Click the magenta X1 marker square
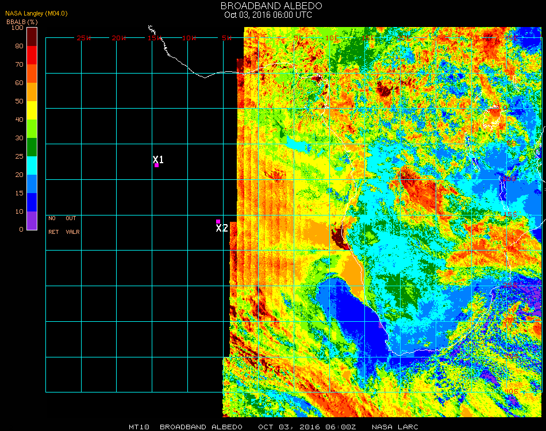This screenshot has height=431, width=546. click(157, 166)
